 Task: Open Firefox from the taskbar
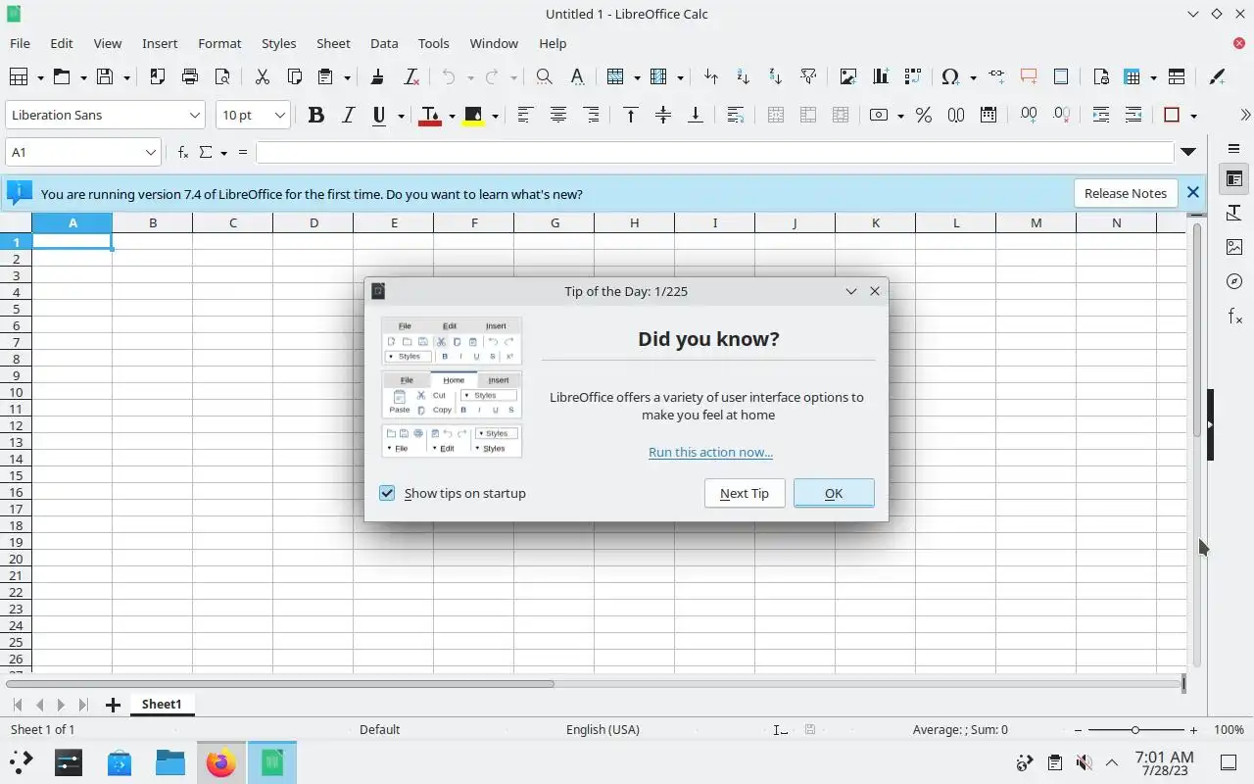click(221, 762)
